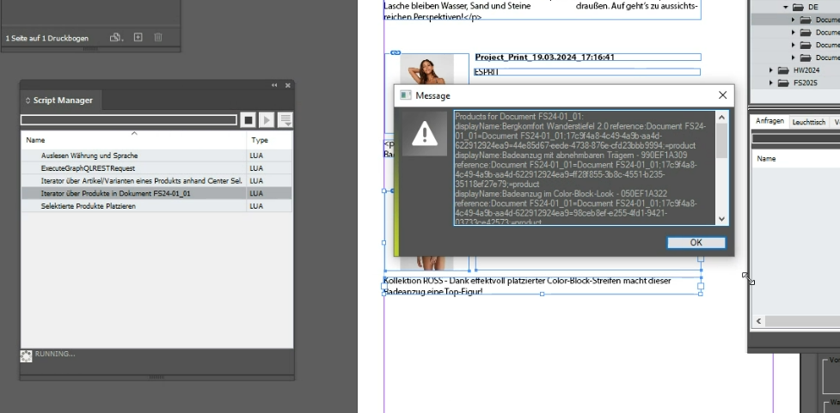Switch to the Leuchttisch tab
Screen dimensions: 840x413
(x=808, y=122)
